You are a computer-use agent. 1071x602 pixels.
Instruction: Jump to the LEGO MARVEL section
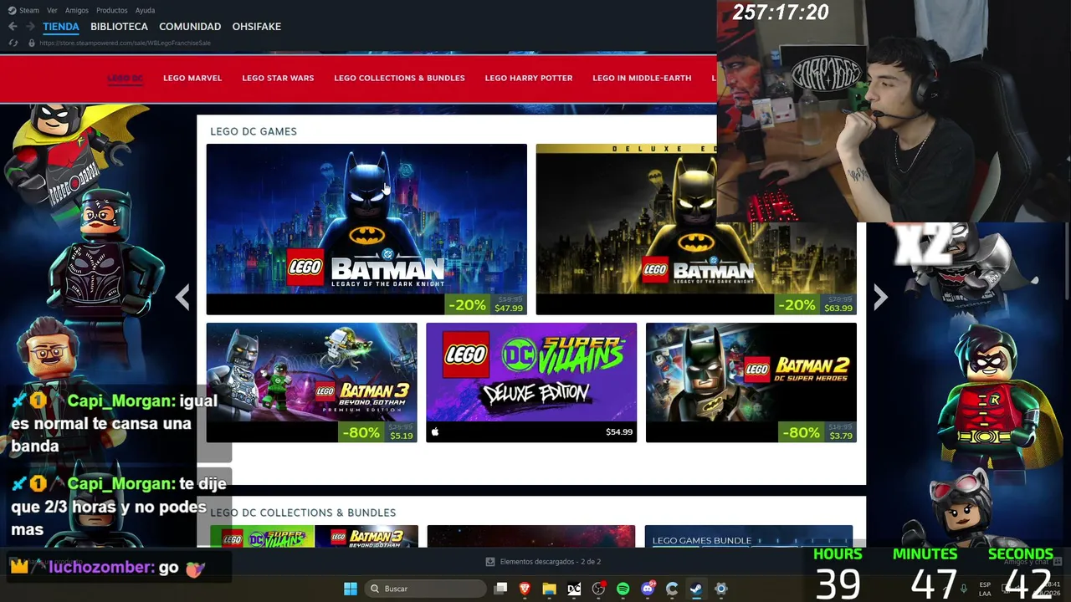coord(192,78)
